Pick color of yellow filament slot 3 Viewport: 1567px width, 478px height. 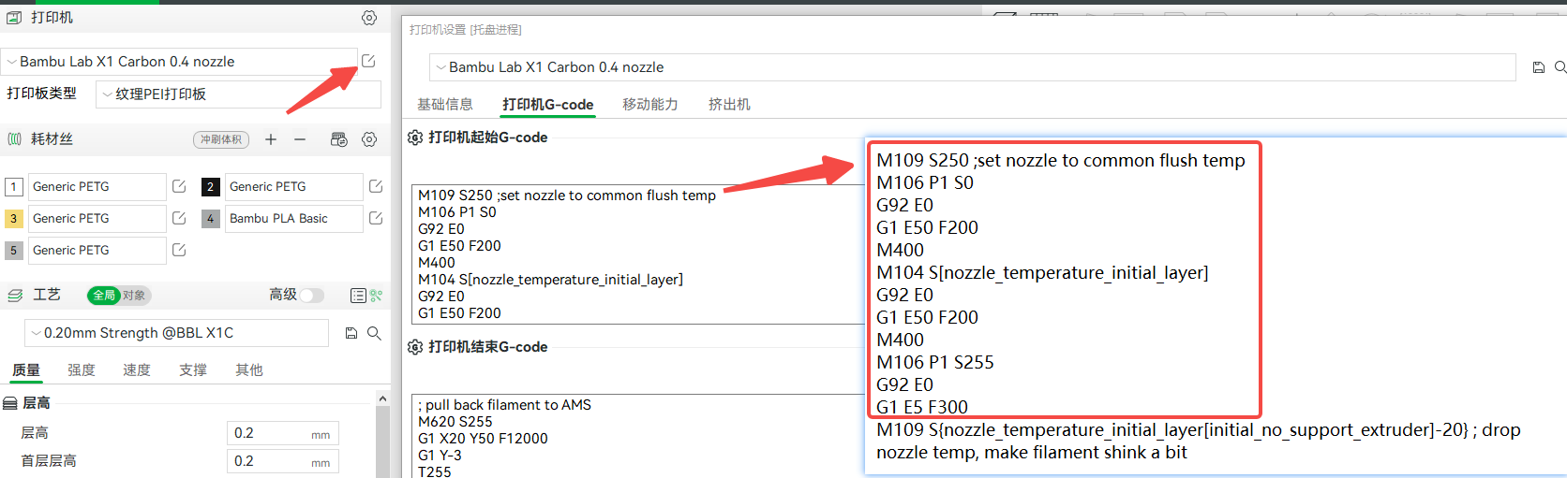coord(13,219)
